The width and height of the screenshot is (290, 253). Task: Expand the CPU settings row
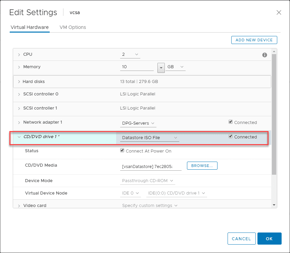19,54
